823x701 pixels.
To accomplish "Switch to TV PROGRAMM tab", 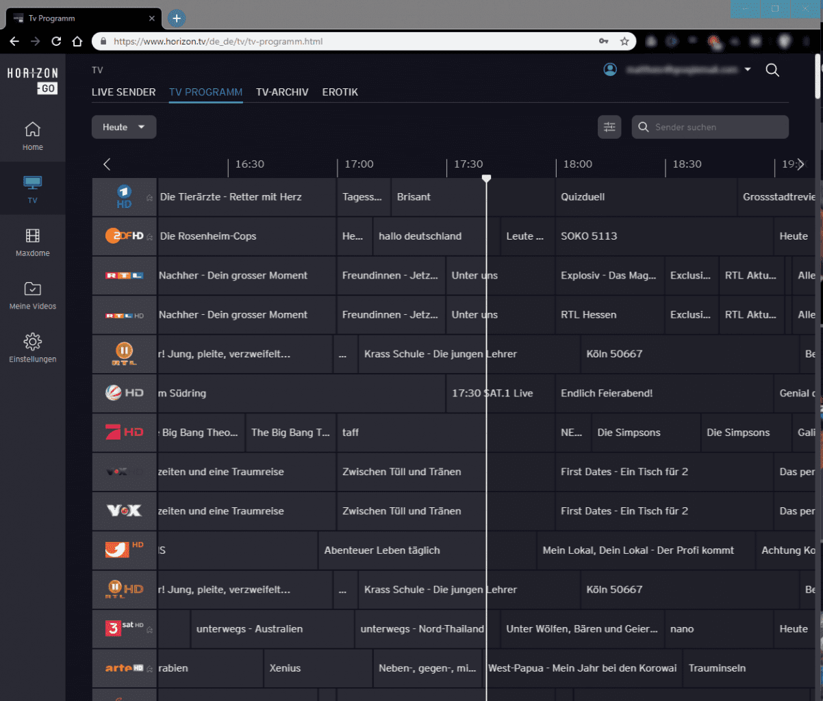I will point(205,92).
